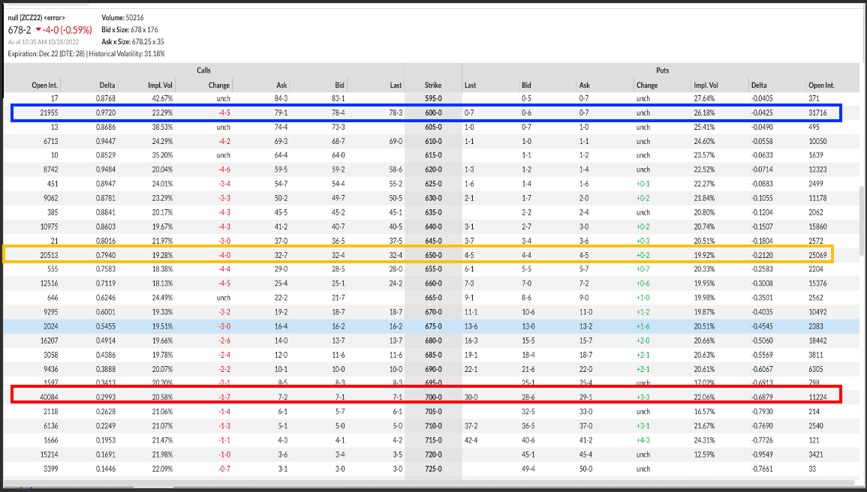Click the calls delta value 0.2993
This screenshot has height=492, width=867.
click(105, 397)
